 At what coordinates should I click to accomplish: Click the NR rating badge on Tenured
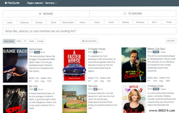click(x=95, y=89)
